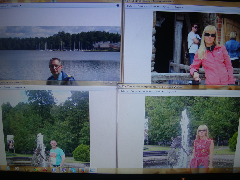The width and height of the screenshot is (240, 180).
Task: Expand Открыть dropdown in the pink jacket photo window
Action: pos(179,7)
